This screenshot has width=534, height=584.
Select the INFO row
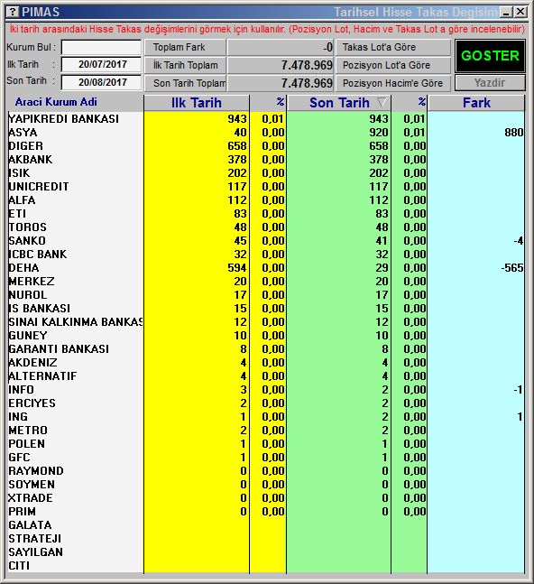pyautogui.click(x=266, y=390)
